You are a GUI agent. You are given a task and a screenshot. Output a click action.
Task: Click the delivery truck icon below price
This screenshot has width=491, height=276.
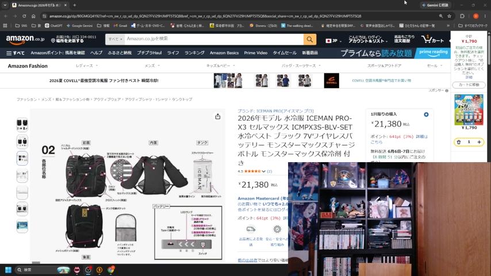251,229
